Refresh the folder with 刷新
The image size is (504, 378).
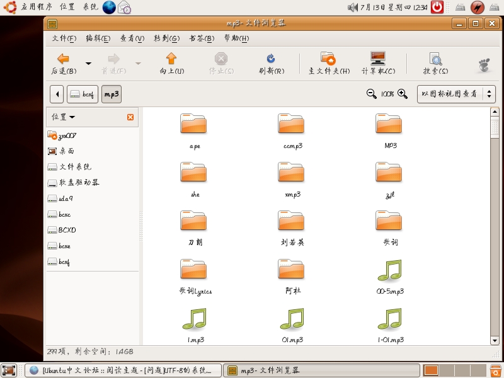coord(272,64)
